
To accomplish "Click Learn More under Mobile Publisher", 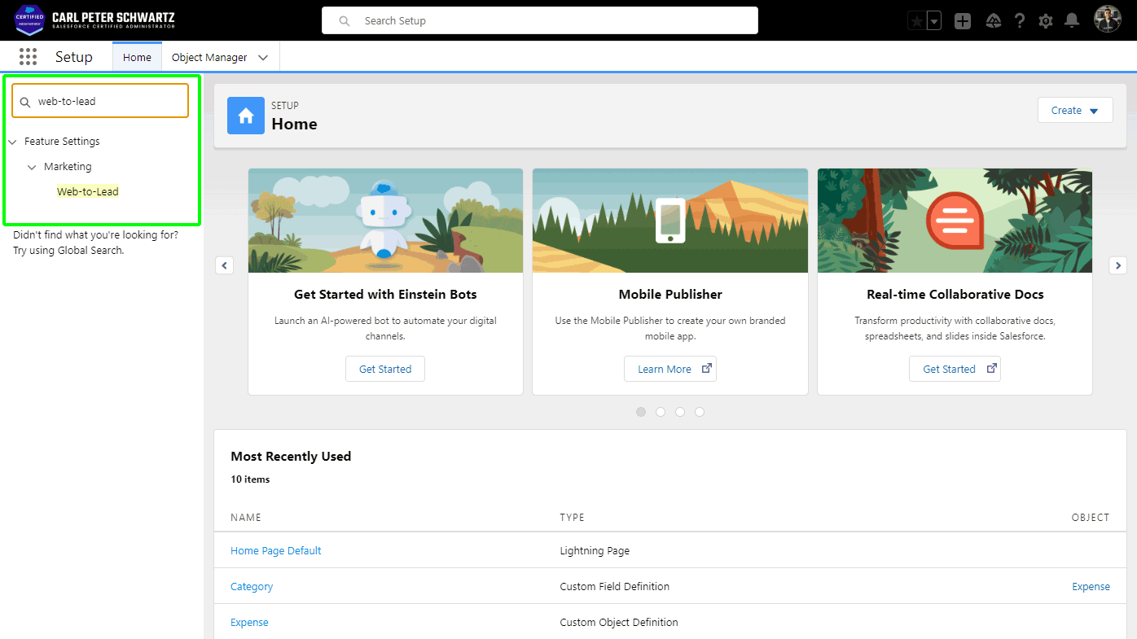I will [670, 369].
